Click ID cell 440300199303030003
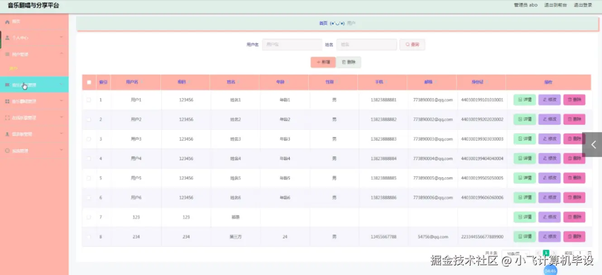The width and height of the screenshot is (602, 275). click(482, 139)
